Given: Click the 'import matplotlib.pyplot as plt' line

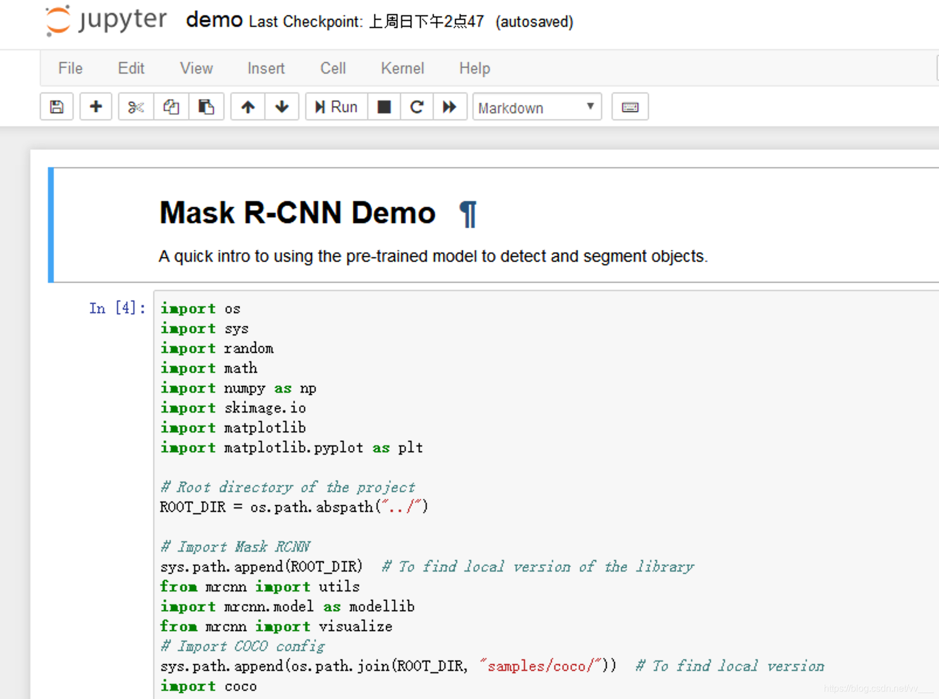Looking at the screenshot, I should (x=292, y=448).
